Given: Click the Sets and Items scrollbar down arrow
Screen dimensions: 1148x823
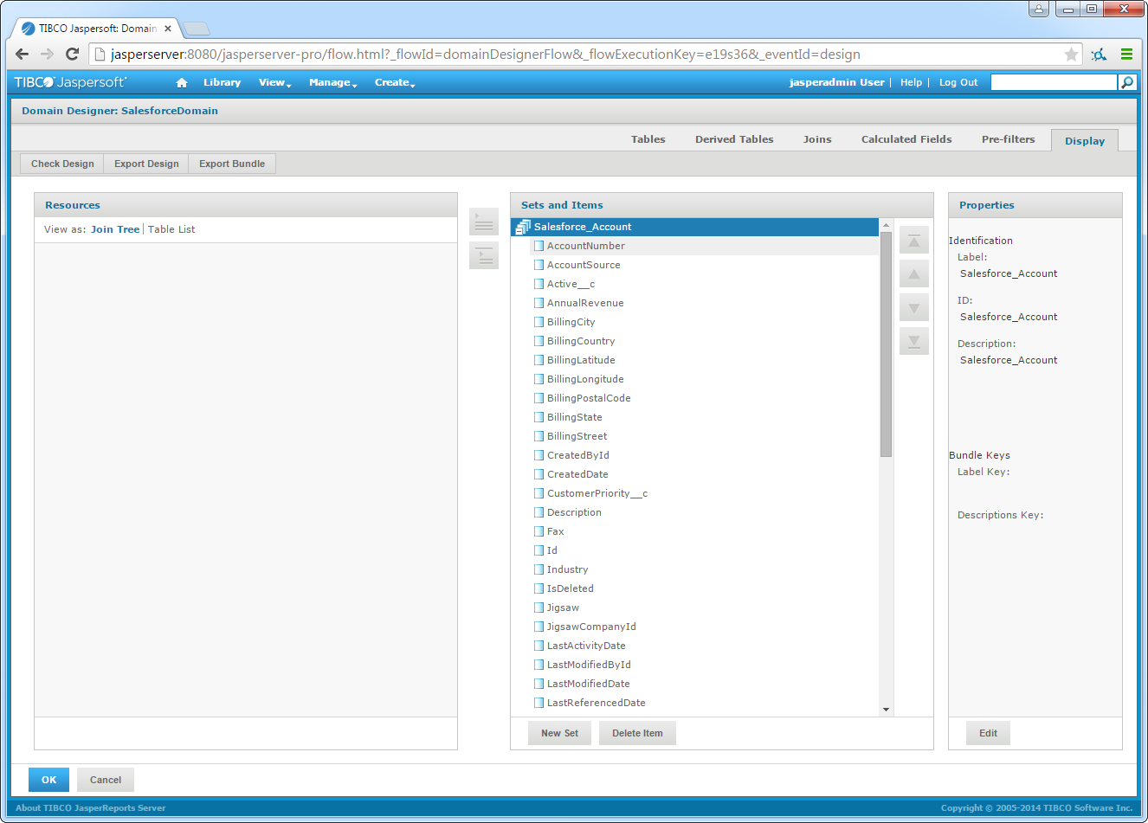Looking at the screenshot, I should 886,710.
